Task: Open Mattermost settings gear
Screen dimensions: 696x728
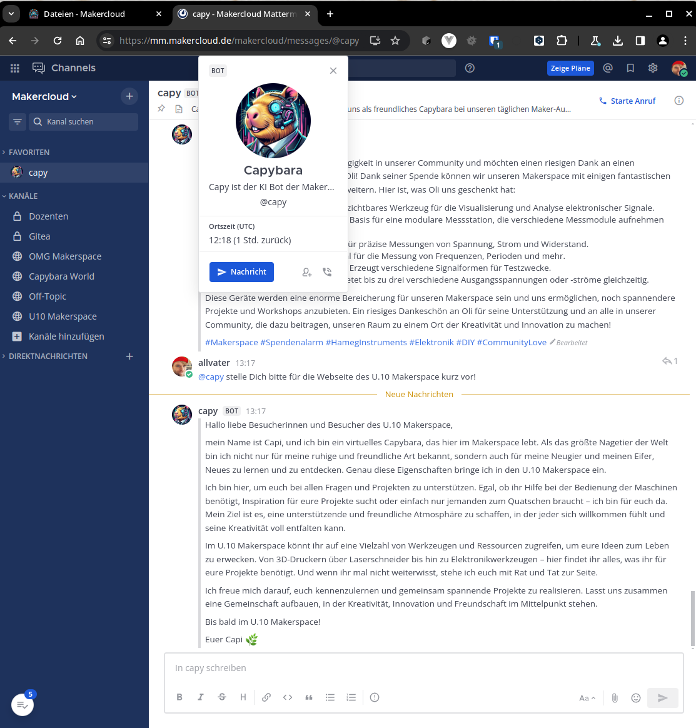Action: [x=653, y=68]
